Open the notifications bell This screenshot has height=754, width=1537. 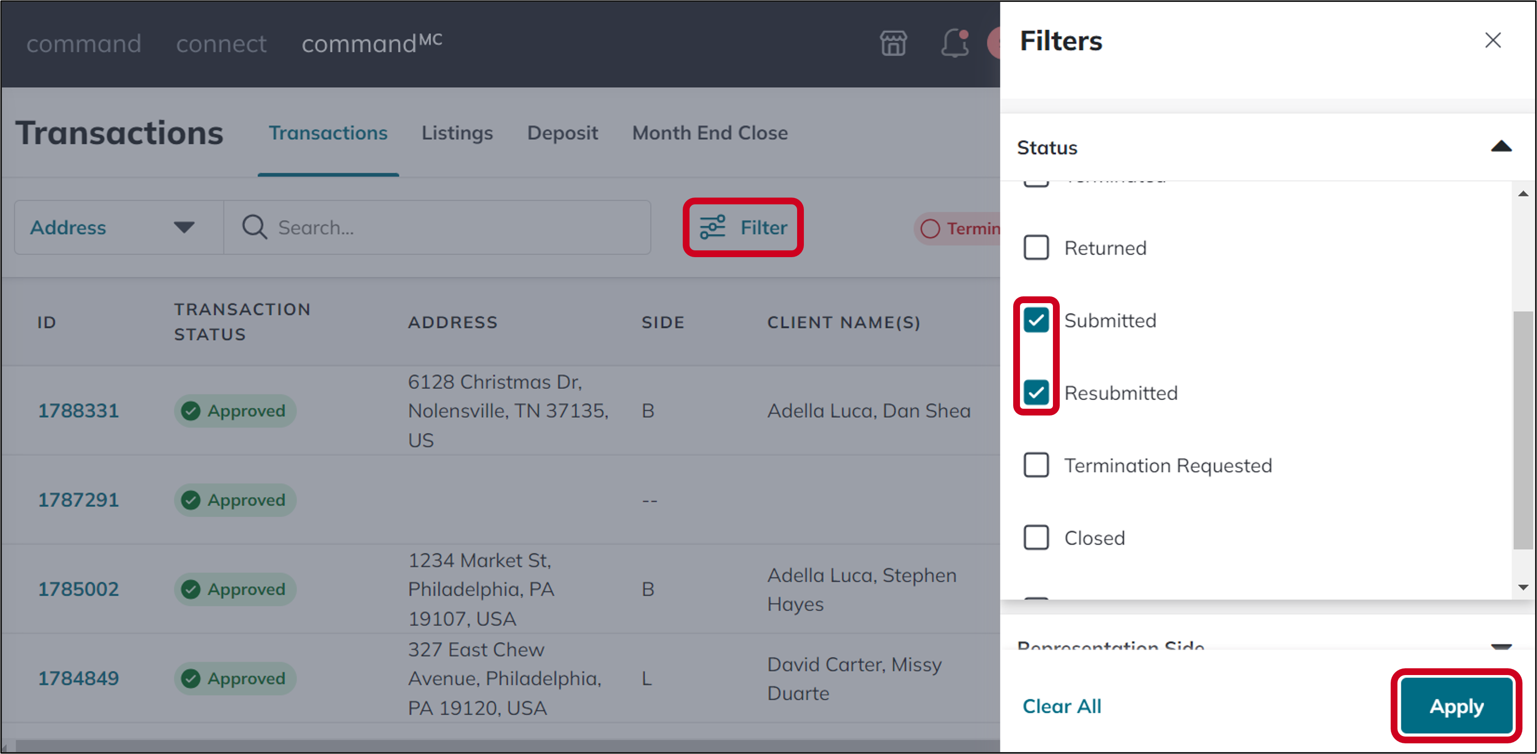point(954,44)
